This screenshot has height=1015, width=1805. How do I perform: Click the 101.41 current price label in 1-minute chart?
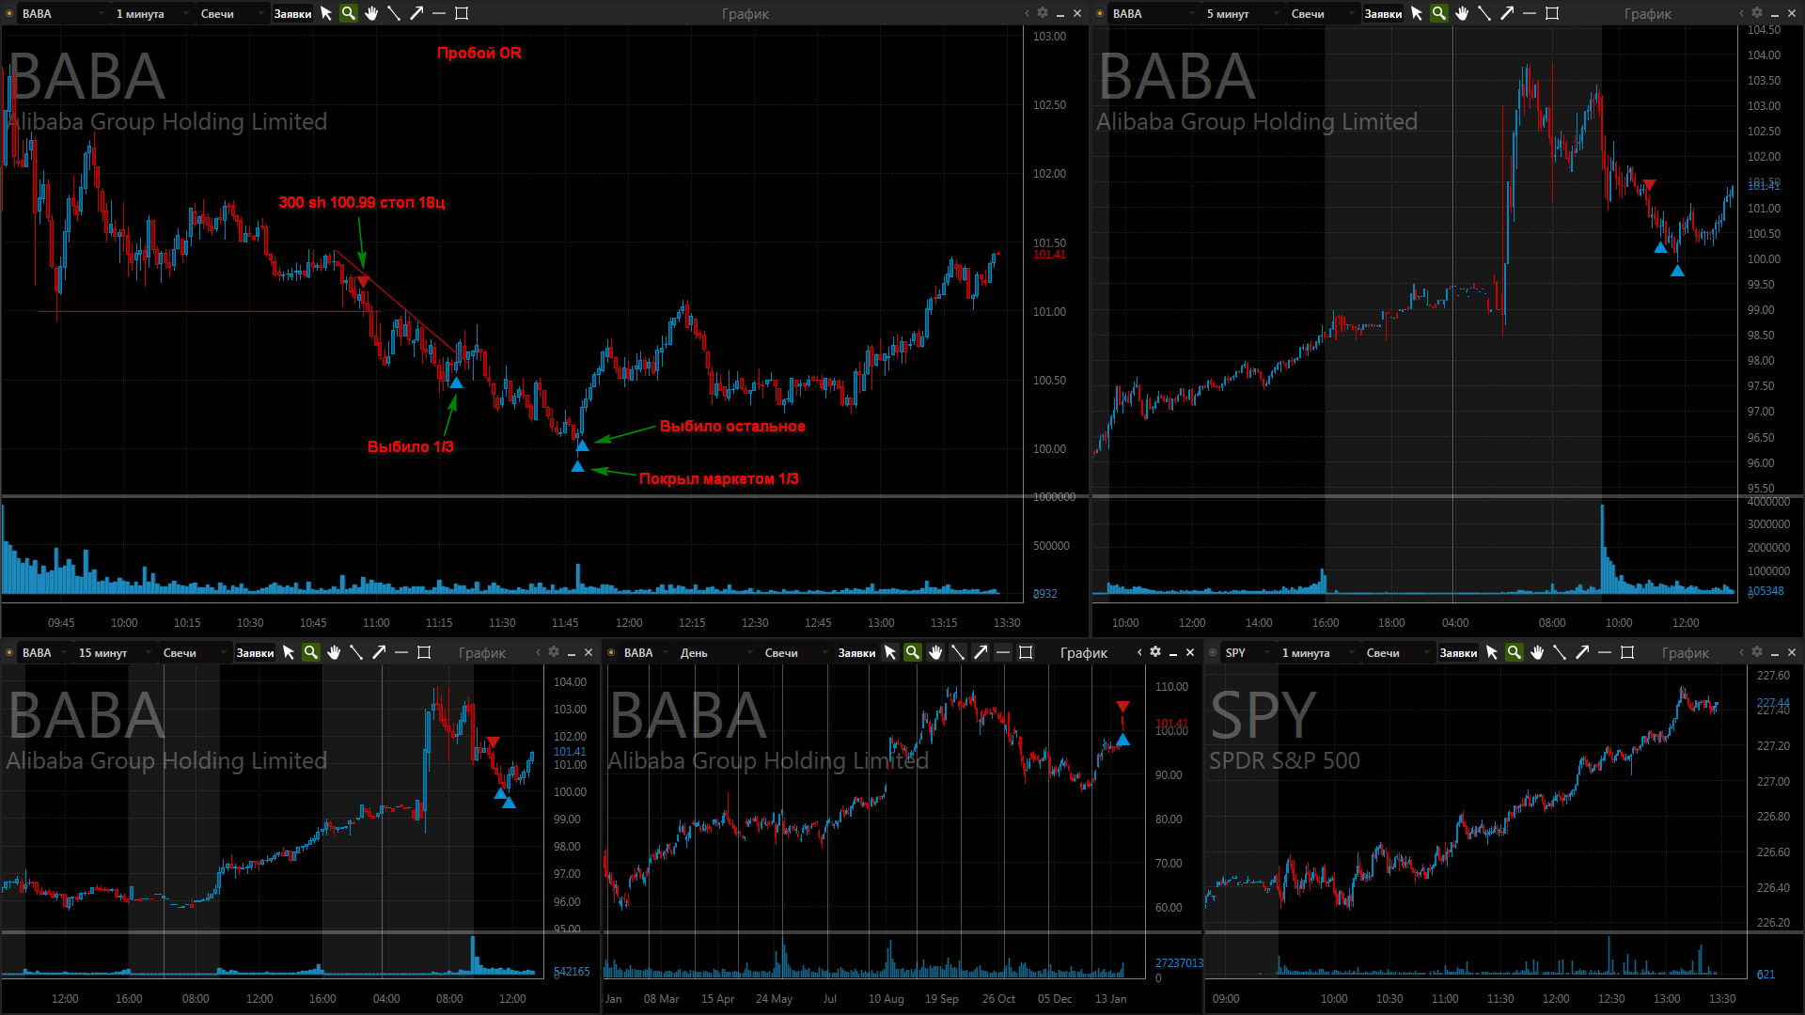tap(1049, 255)
